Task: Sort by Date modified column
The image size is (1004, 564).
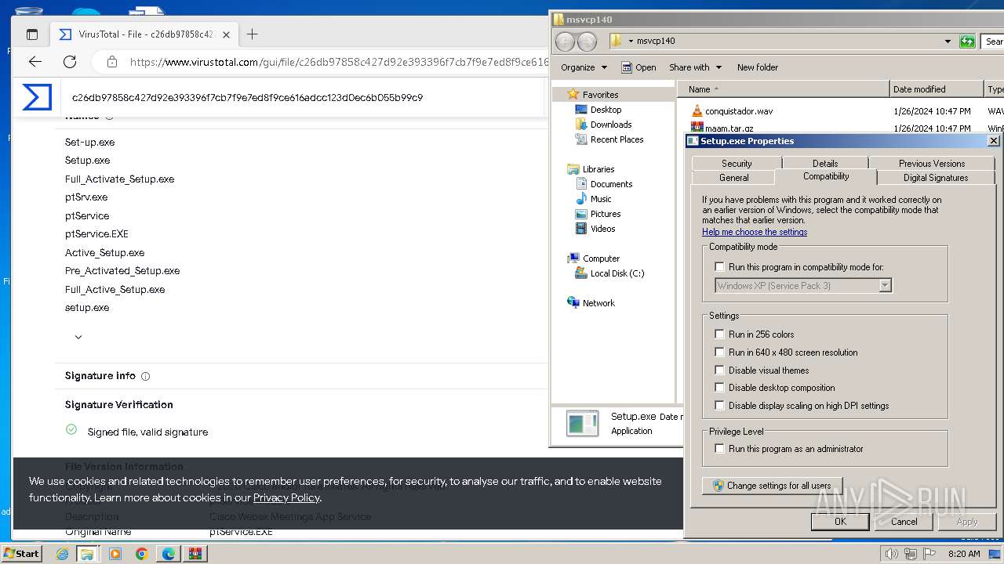Action: coord(937,89)
